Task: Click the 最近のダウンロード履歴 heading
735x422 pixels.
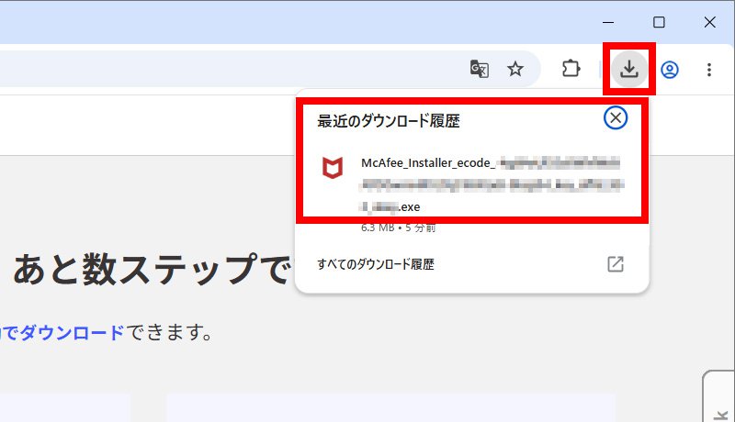Action: click(388, 121)
